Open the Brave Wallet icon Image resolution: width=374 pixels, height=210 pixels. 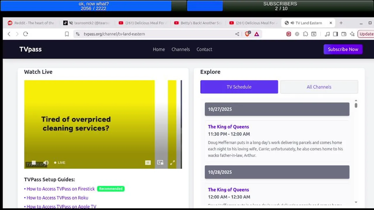pos(344,34)
